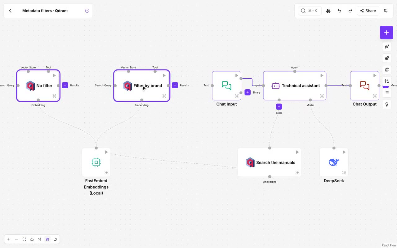Add a new node with the purple plus
This screenshot has width=397, height=248.
point(386,33)
